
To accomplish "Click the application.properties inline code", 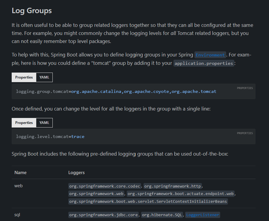I will 204,63.
